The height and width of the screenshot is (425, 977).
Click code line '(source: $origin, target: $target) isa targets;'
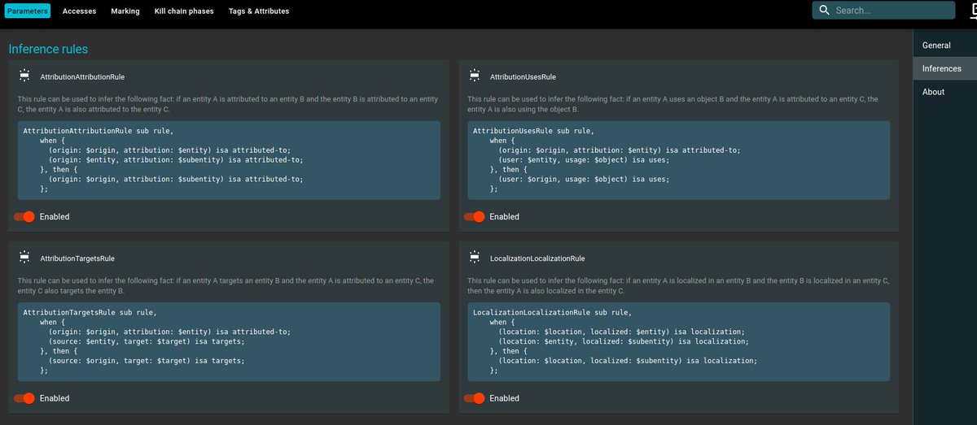[x=147, y=360]
